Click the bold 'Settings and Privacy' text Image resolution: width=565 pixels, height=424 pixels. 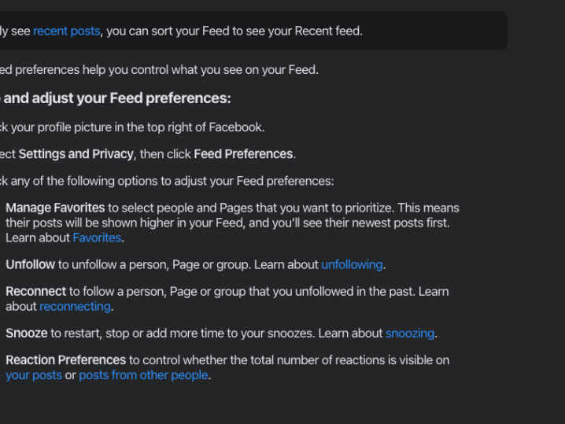[76, 154]
